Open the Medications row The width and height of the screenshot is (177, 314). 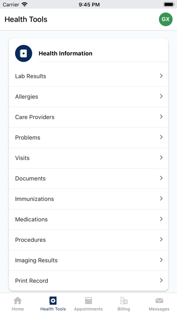(x=88, y=219)
